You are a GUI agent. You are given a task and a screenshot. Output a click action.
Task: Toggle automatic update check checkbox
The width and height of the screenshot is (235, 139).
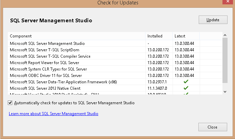10,103
